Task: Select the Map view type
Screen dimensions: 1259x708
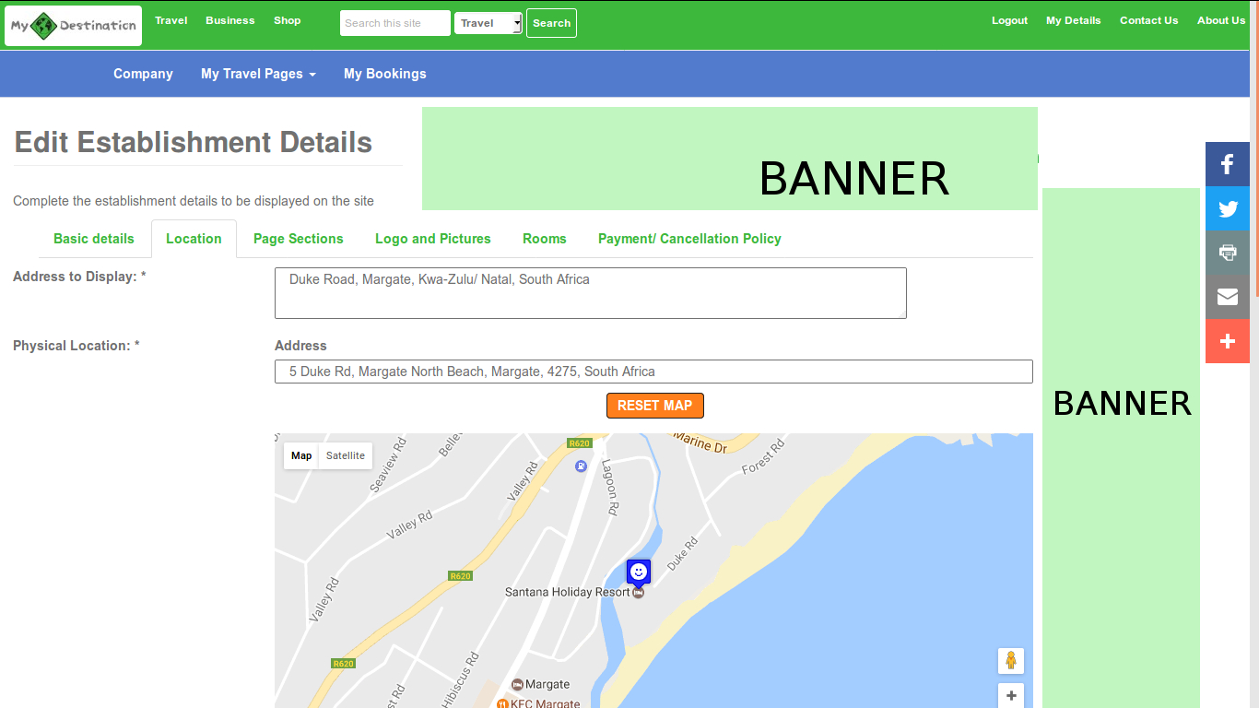Action: (301, 455)
